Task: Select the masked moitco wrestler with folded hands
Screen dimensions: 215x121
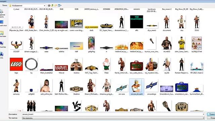Action: click(x=76, y=64)
